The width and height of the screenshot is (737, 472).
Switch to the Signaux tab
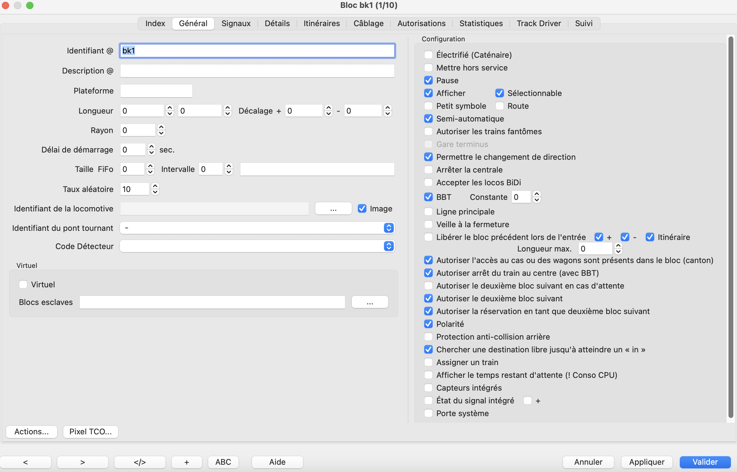(x=236, y=23)
